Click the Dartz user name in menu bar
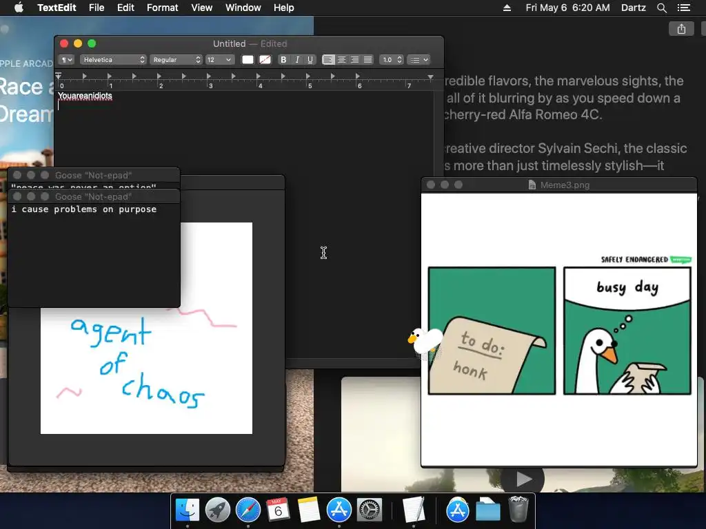This screenshot has width=706, height=529. pyautogui.click(x=634, y=8)
